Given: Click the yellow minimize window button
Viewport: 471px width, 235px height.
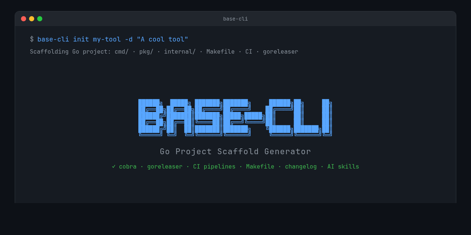Looking at the screenshot, I should click(32, 19).
